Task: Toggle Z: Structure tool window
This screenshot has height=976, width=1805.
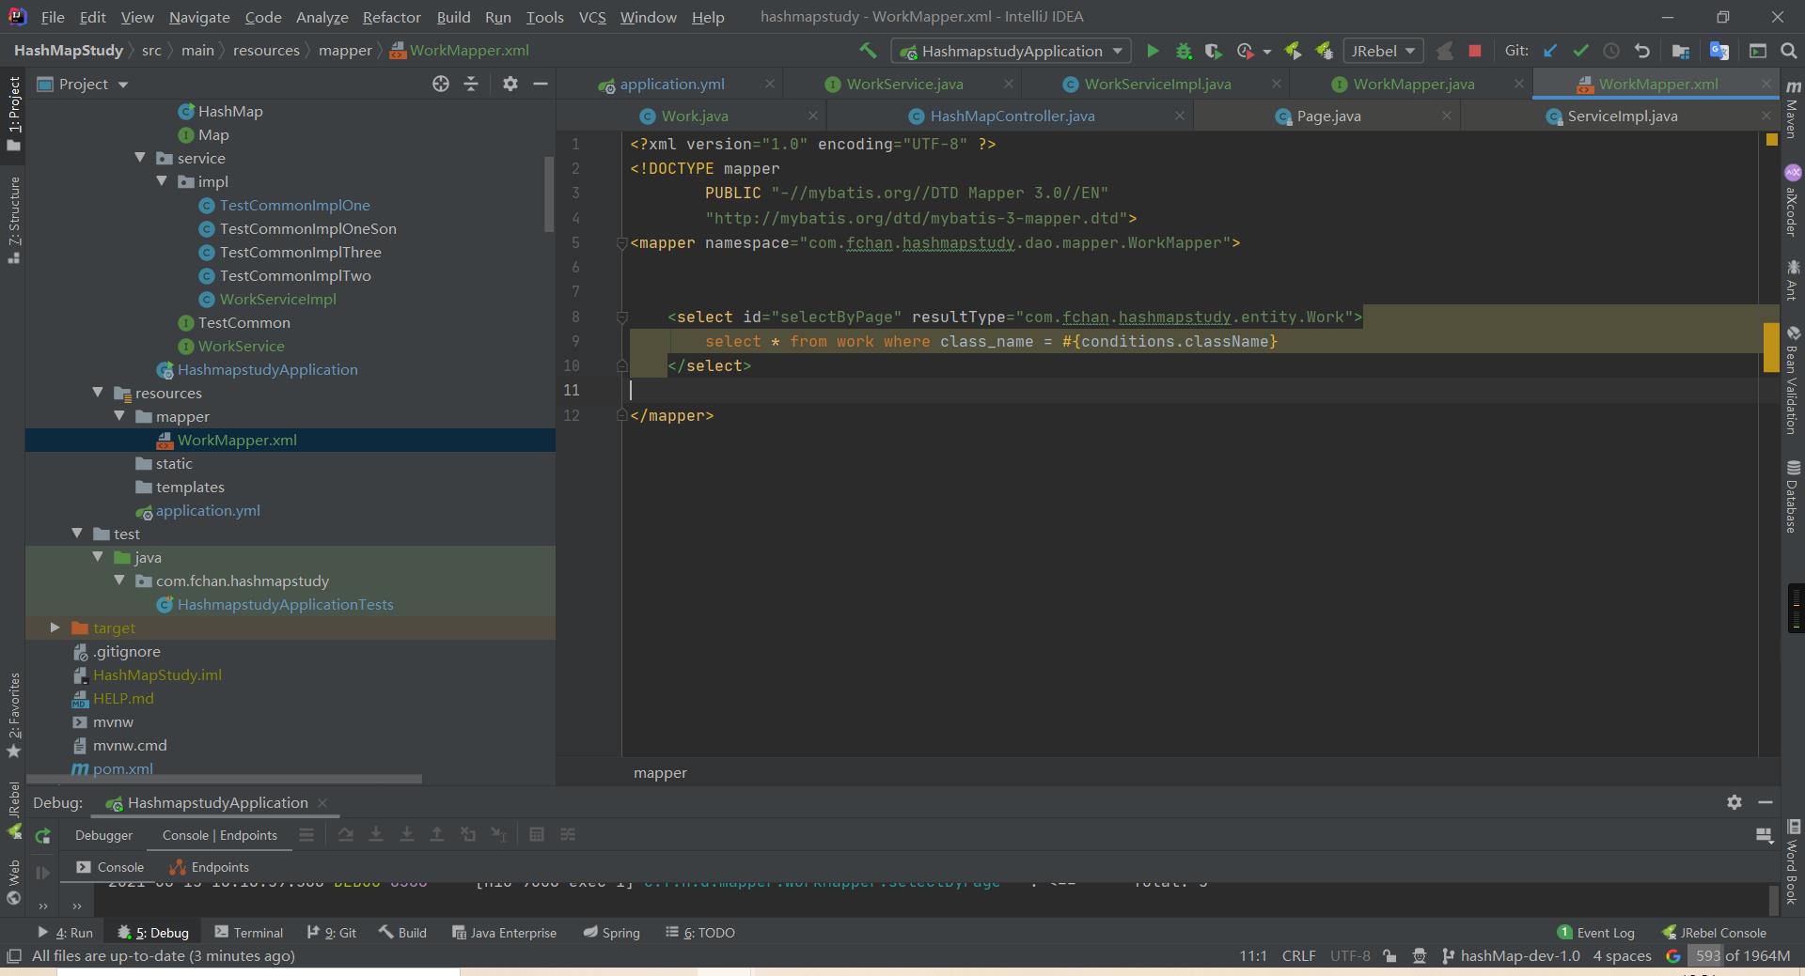Action: coord(13,219)
